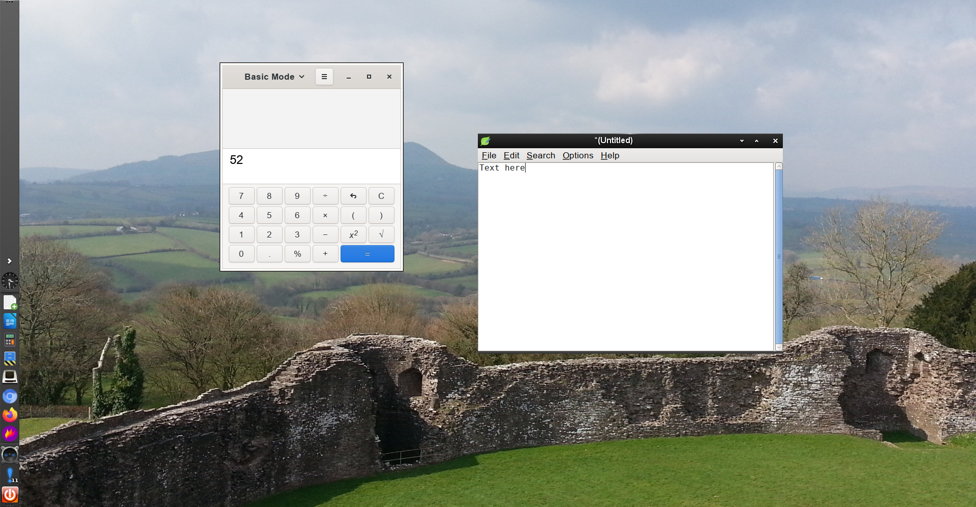The height and width of the screenshot is (507, 976).
Task: Open Firefox from the dock
Action: [10, 415]
